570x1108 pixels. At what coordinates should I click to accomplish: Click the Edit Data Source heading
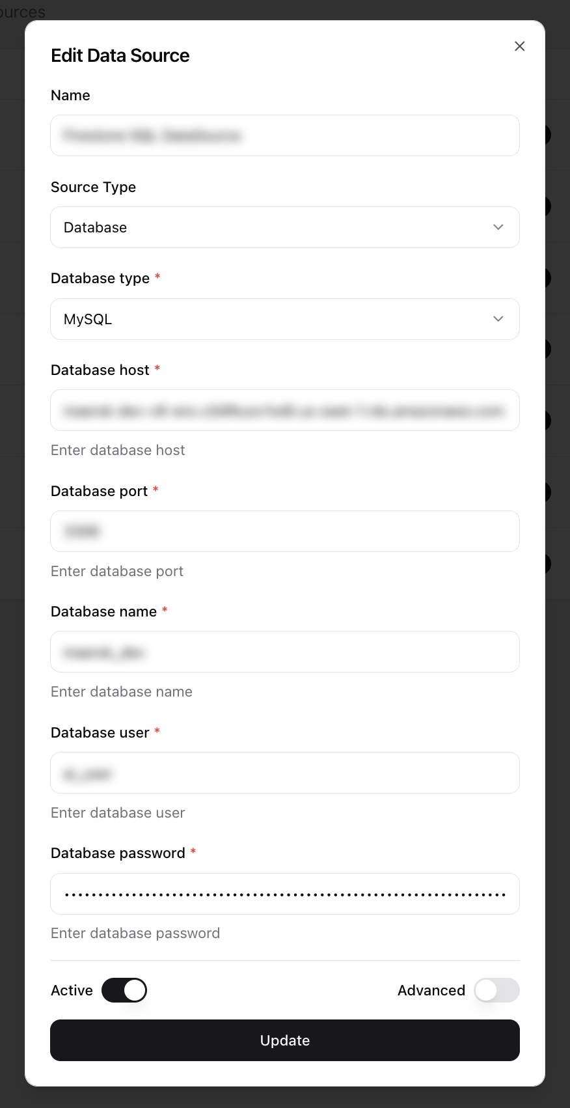pyautogui.click(x=120, y=55)
